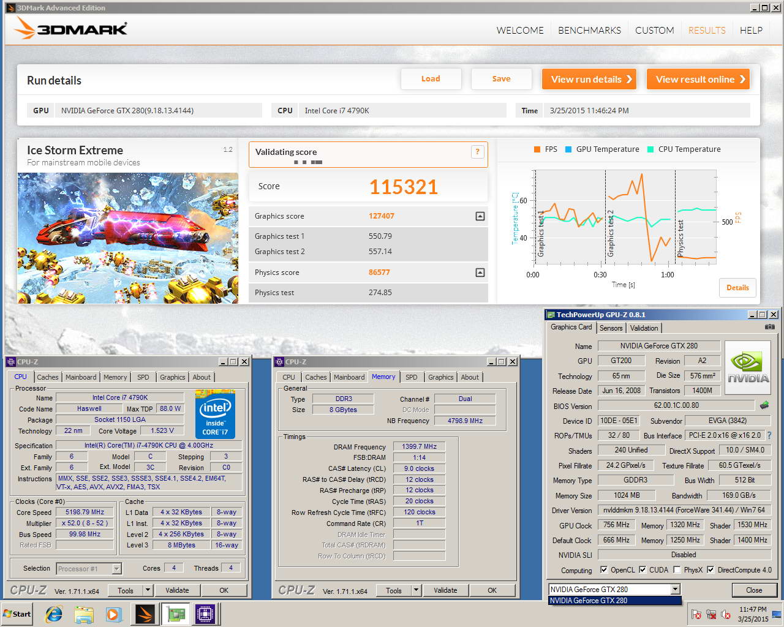Go to the WELCOME tab in 3DMark

click(x=520, y=30)
